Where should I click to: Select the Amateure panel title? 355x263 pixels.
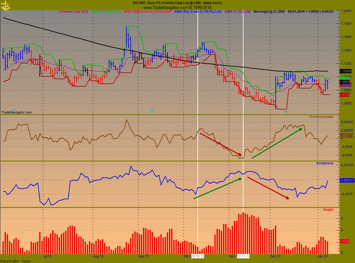pyautogui.click(x=325, y=163)
